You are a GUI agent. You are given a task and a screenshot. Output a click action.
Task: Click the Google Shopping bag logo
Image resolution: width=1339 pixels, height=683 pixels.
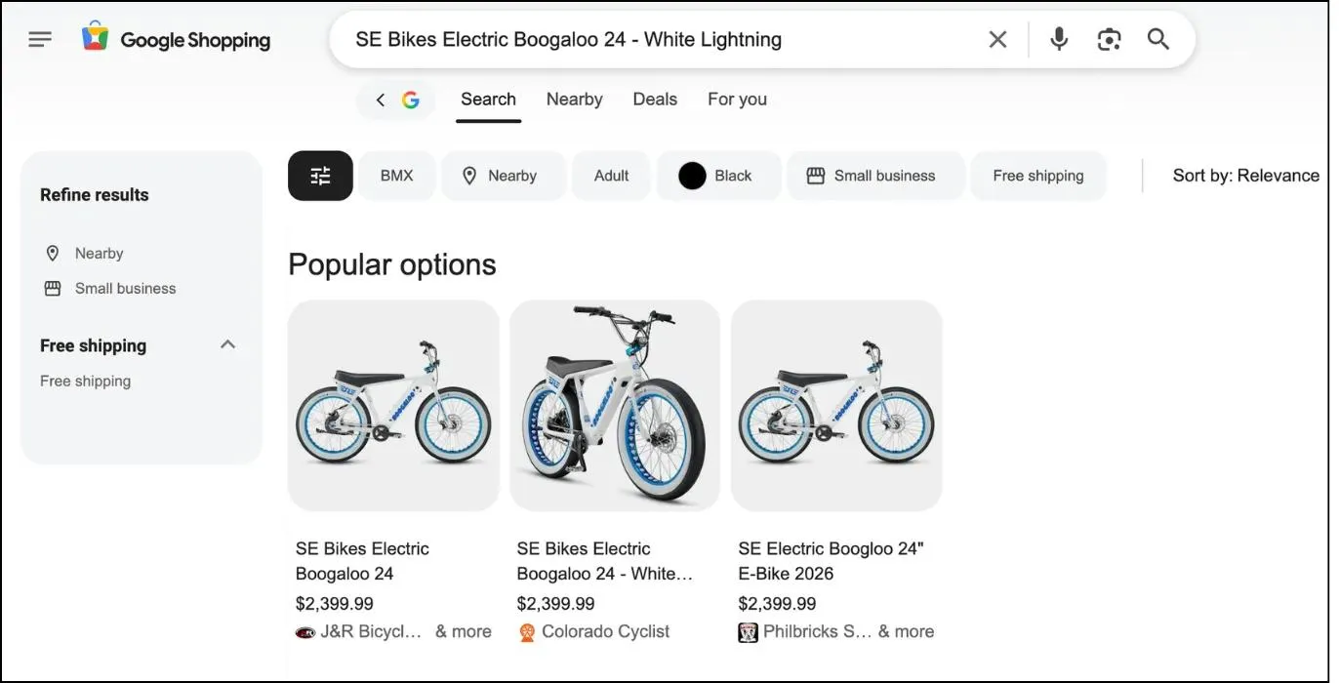(x=95, y=38)
